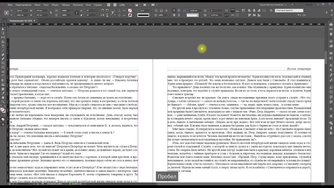Select the Eyedropper tool
334x188 pixels.
3,93
